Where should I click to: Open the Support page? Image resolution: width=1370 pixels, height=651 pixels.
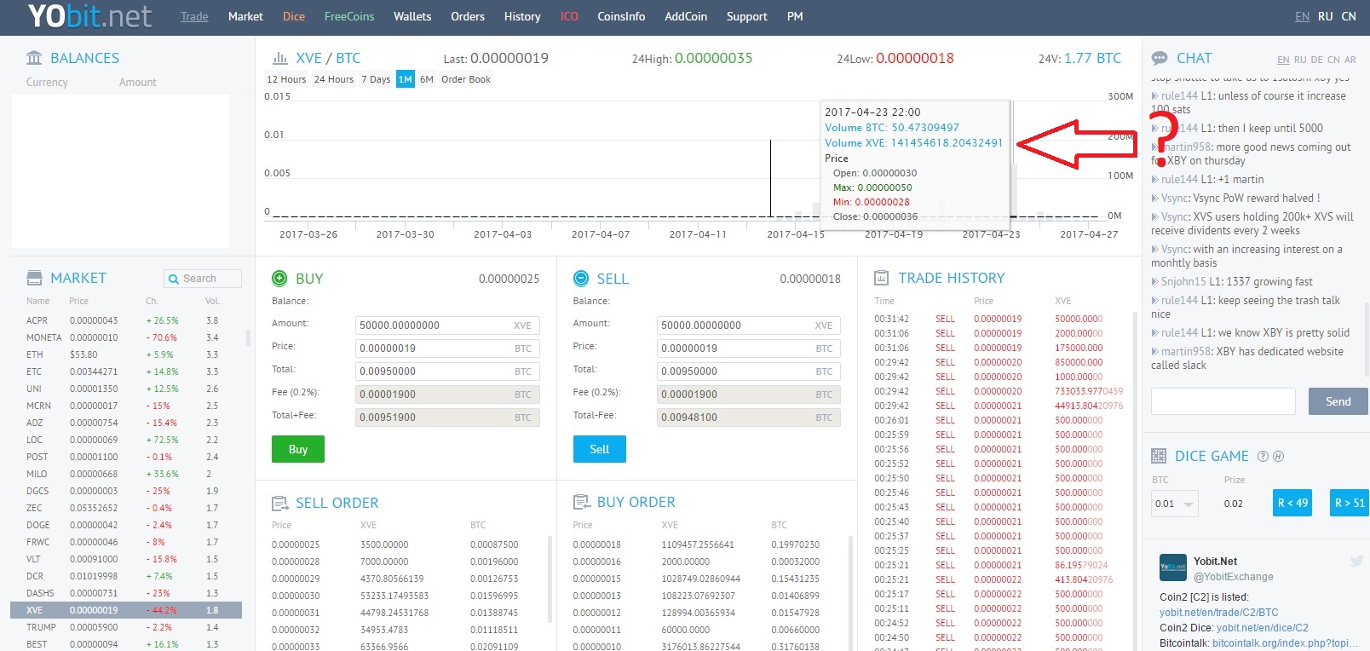click(x=747, y=16)
